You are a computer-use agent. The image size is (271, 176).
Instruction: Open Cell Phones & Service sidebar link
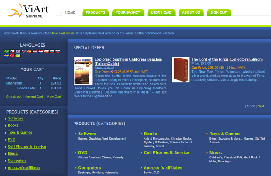pos(27,146)
